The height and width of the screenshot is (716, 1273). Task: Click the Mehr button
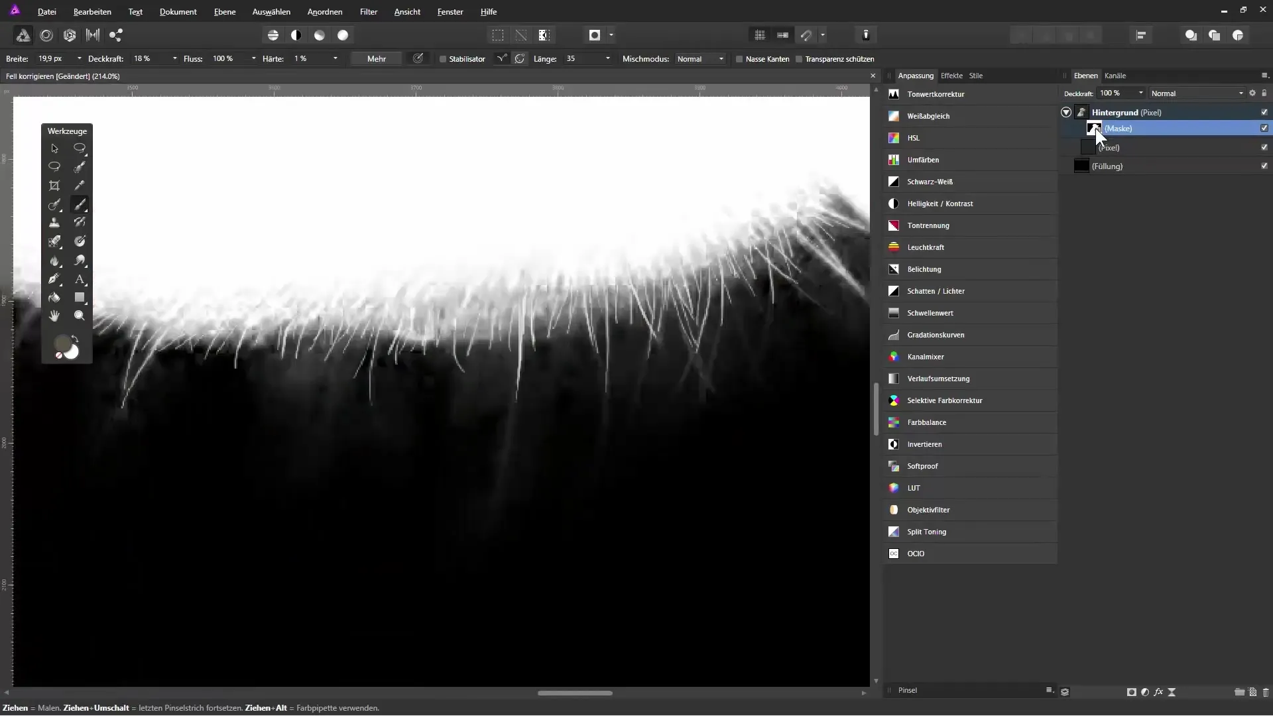coord(377,59)
